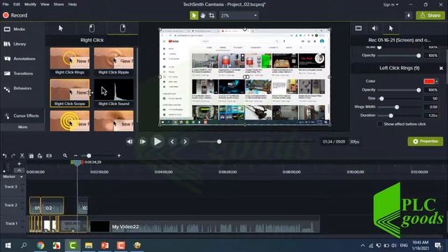Click the add track plus icon
448x252 pixels.
pos(19,164)
